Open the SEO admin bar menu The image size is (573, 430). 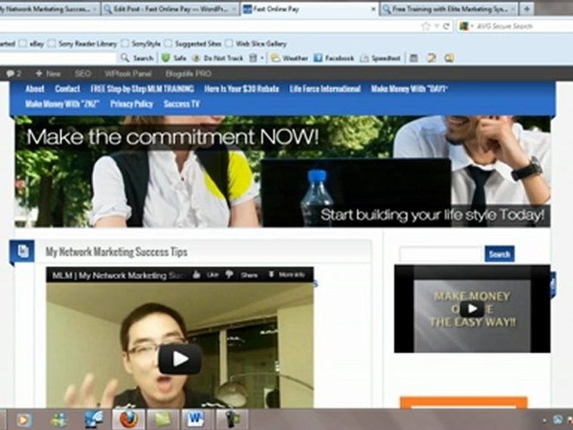[x=82, y=74]
